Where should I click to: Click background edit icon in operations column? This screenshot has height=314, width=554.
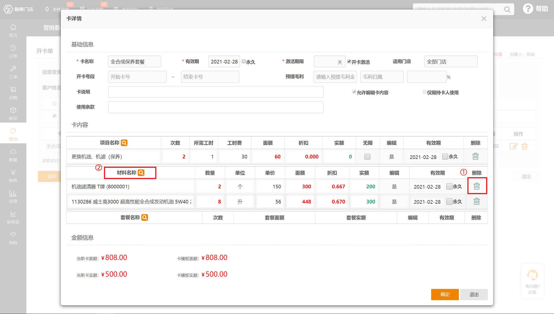513,146
